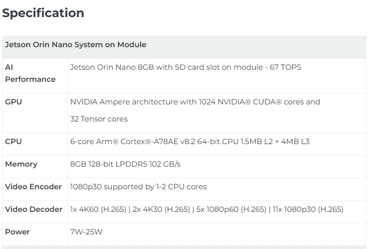
Task: Click the 1080p30 supported by CPU cores text
Action: pyautogui.click(x=138, y=187)
